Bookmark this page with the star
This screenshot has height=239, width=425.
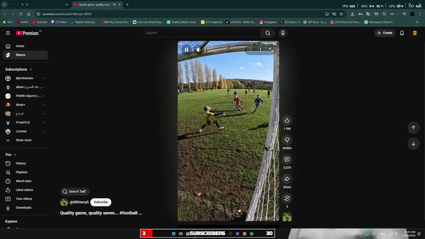[341, 14]
